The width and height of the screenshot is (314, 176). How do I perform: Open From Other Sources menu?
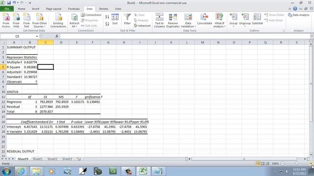tap(39, 21)
